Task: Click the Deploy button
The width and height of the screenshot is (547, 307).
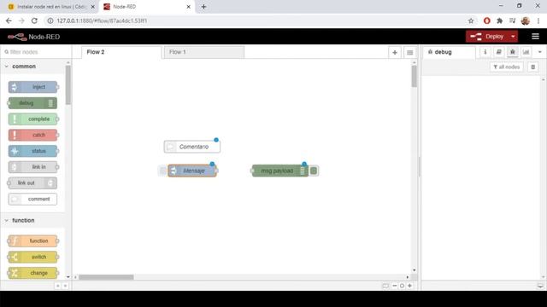Action: click(488, 36)
